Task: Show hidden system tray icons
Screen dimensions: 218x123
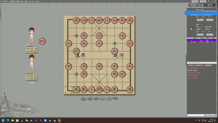Action: point(196,120)
